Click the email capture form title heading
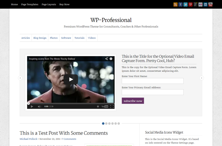Screen dimensions: 222x146 tap(158, 58)
